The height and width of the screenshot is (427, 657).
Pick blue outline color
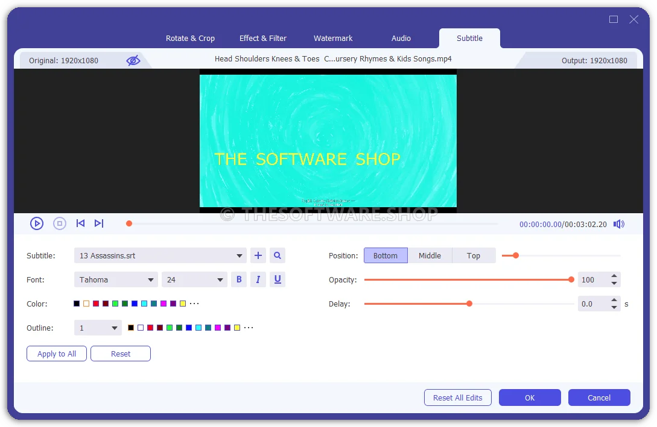(189, 328)
